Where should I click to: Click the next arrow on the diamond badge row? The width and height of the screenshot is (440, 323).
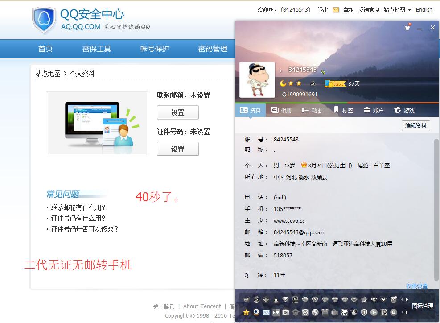click(x=407, y=300)
